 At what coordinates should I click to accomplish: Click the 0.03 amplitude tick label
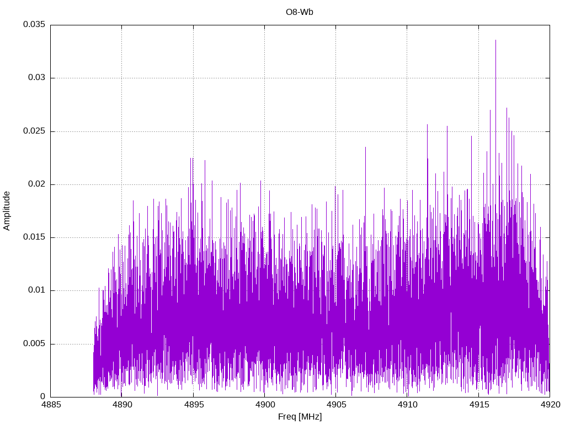[36, 78]
